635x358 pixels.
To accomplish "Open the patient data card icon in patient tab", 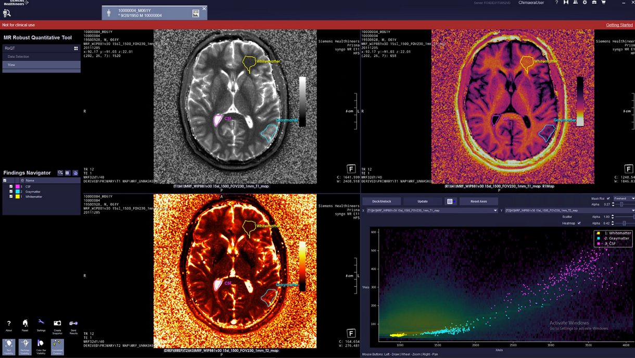I will click(x=196, y=13).
